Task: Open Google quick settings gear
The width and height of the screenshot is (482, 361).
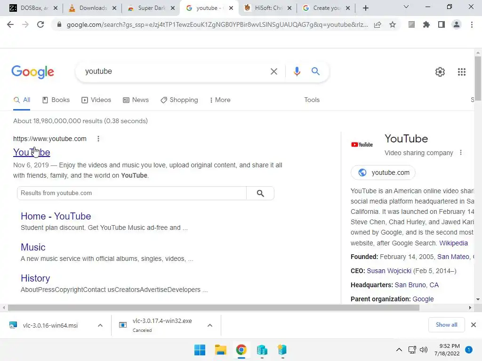Action: (x=440, y=72)
